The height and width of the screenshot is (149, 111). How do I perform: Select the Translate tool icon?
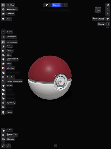pyautogui.click(x=3, y=77)
